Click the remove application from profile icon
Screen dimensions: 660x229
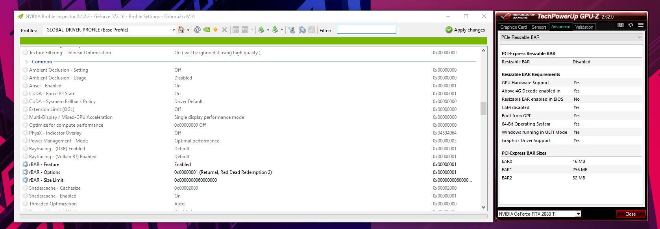245,30
